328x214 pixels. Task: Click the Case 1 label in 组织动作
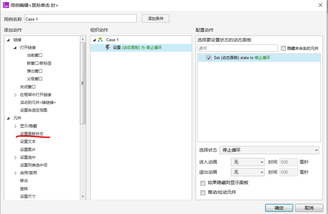[112, 40]
